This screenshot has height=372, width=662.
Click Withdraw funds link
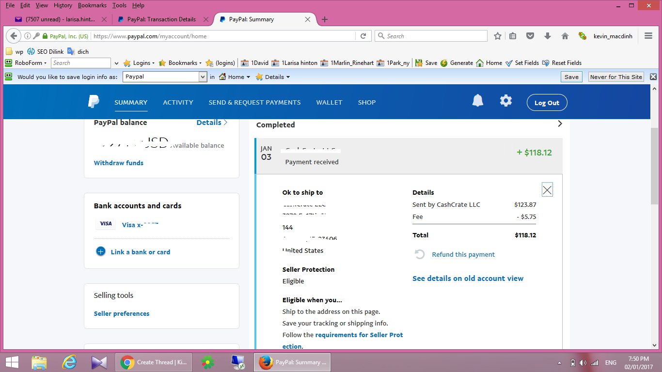[x=119, y=163]
